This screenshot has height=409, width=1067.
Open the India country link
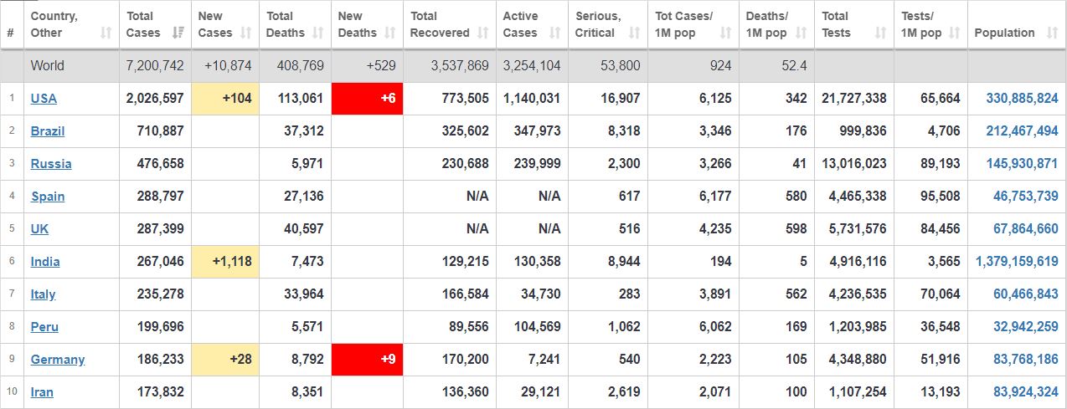[x=45, y=261]
